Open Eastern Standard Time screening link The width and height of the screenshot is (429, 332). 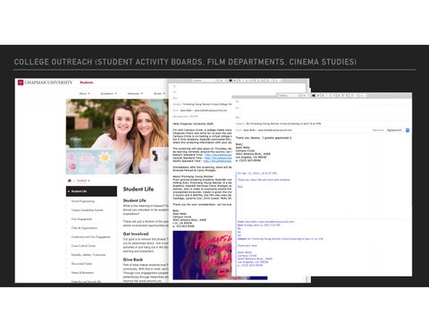[218, 155]
